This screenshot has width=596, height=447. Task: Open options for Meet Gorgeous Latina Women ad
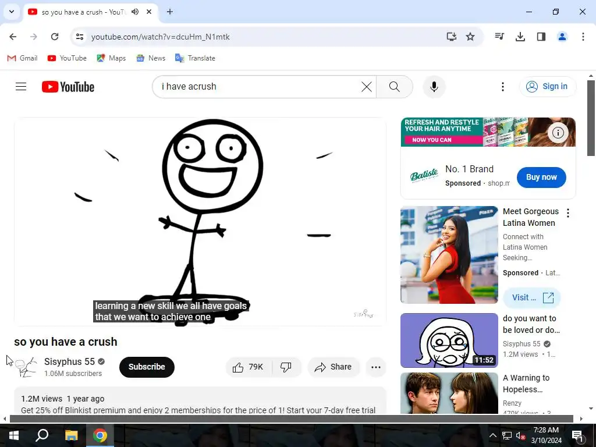[x=568, y=213]
